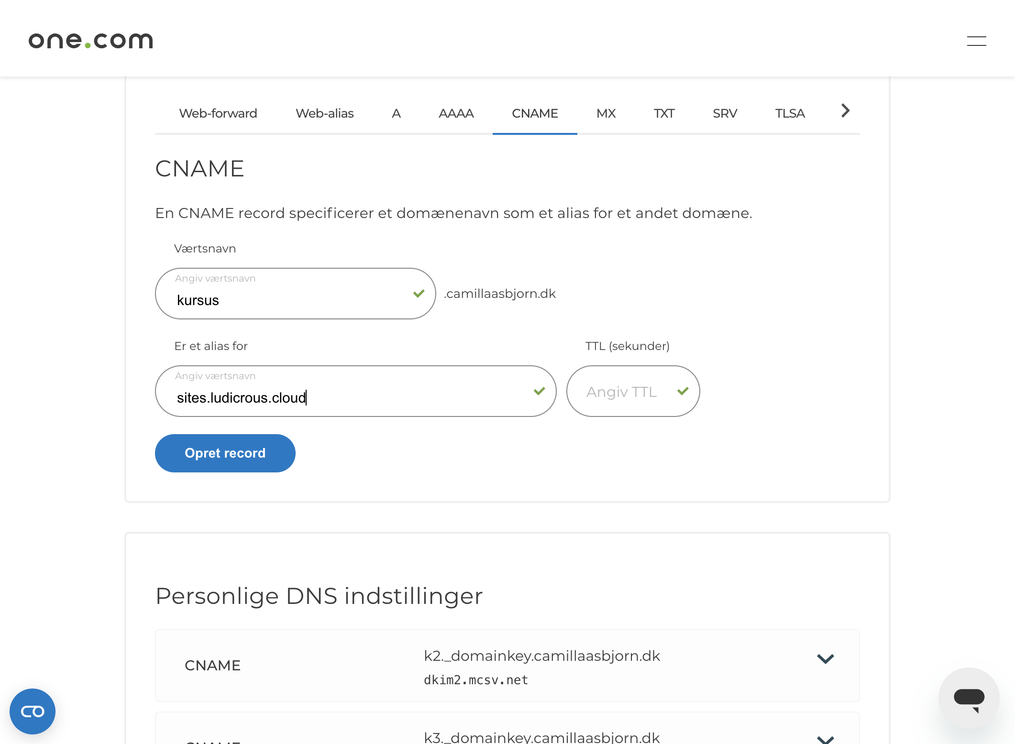Screen dimensions: 1015x744
Task: Click the TTL (sekunder) label
Action: (x=628, y=346)
